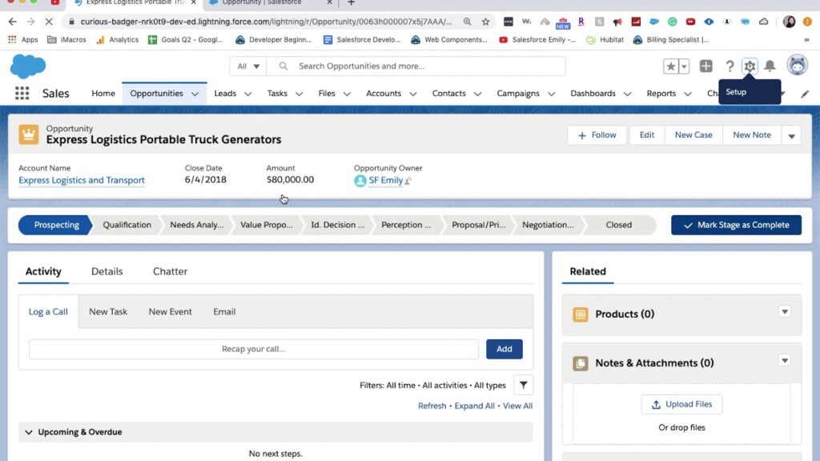Open the Setup gear menu
The height and width of the screenshot is (461, 820).
pyautogui.click(x=750, y=66)
